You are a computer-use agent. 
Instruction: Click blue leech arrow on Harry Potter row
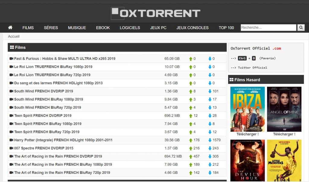pyautogui.click(x=210, y=140)
